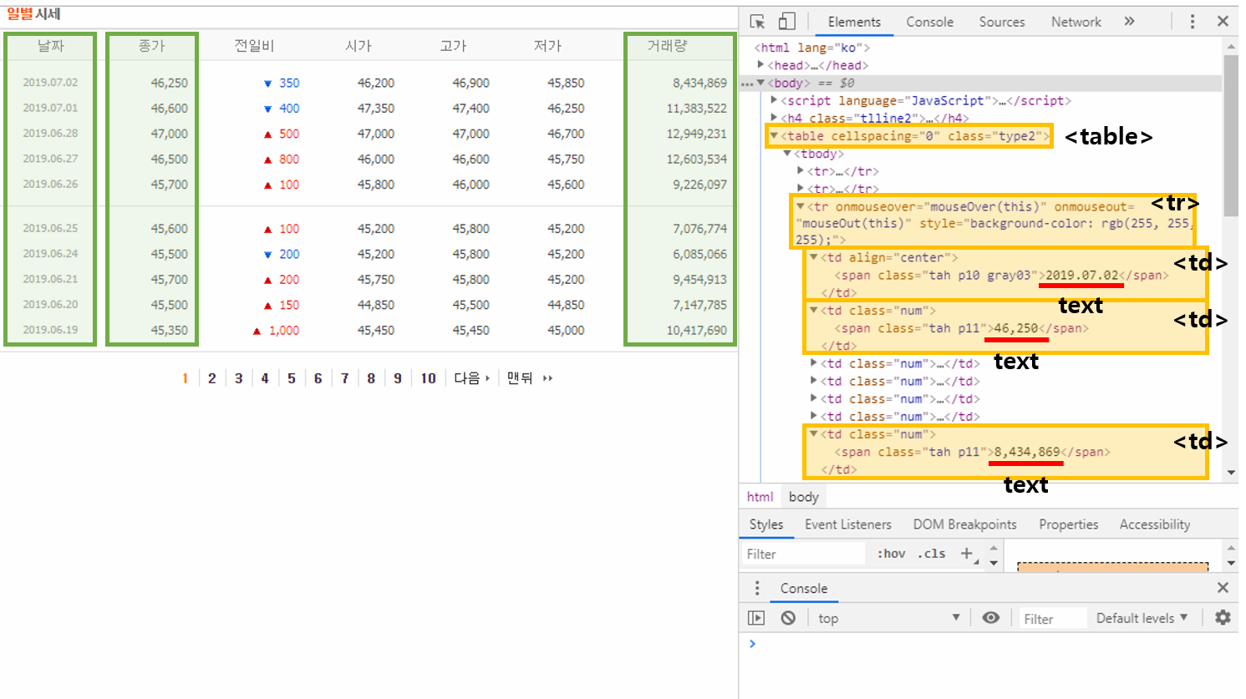Collapse the td align center node
This screenshot has height=699, width=1246.
[x=813, y=257]
